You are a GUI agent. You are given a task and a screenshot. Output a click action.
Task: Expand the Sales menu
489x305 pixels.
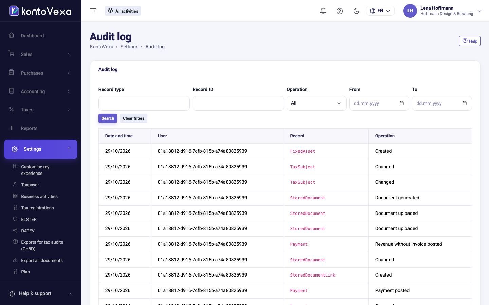tap(41, 54)
